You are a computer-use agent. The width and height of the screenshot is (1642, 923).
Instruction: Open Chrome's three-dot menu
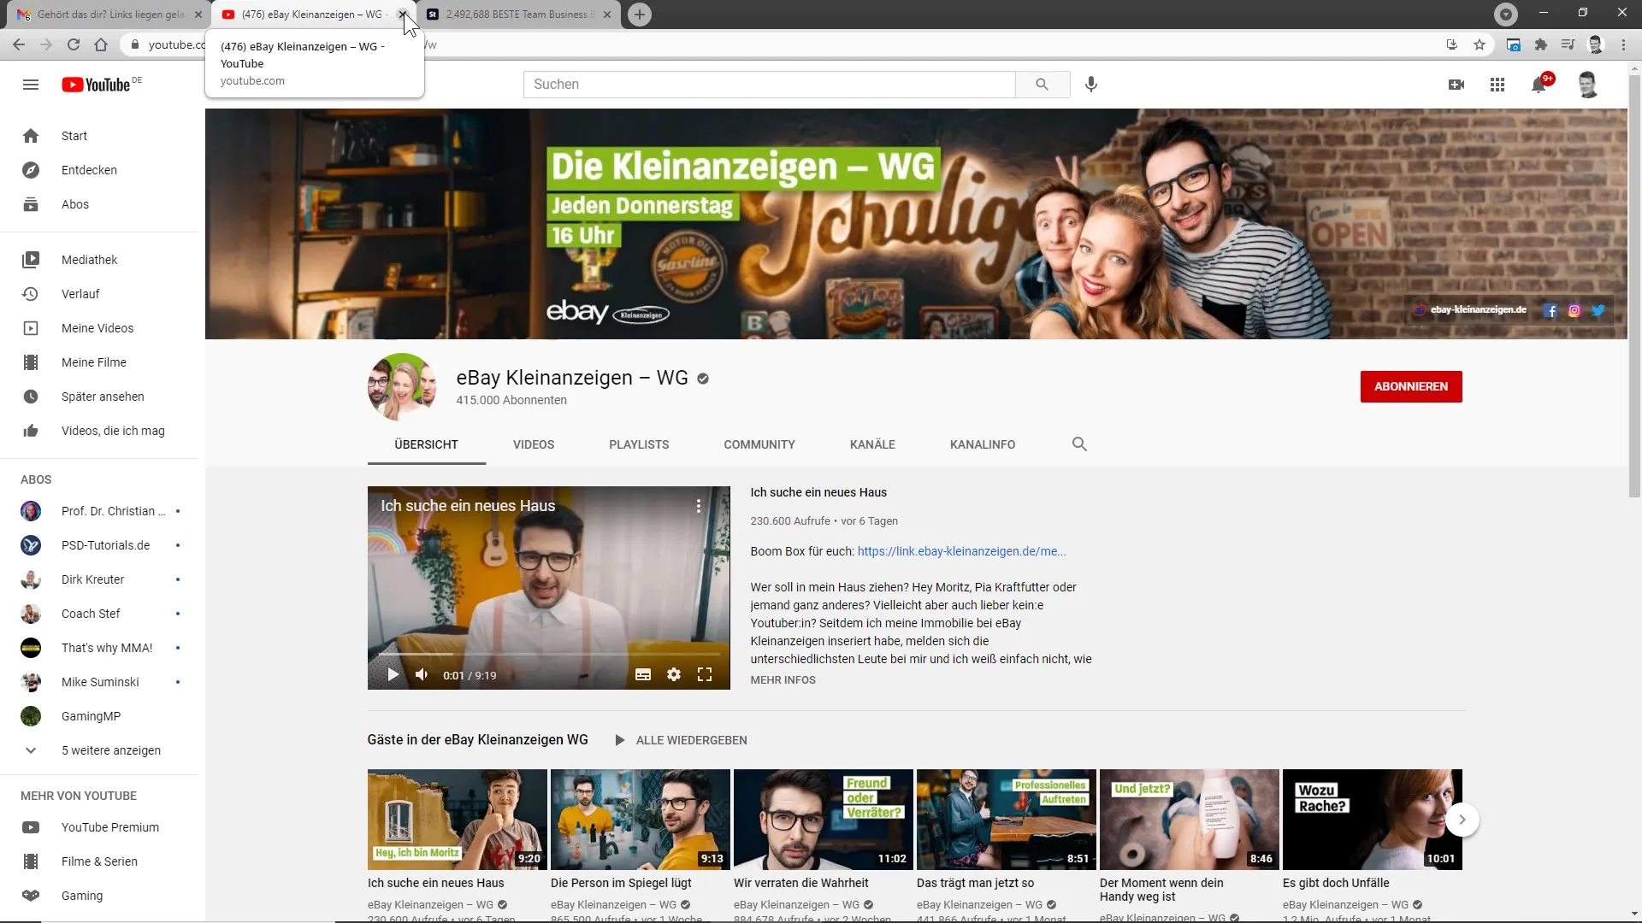pos(1623,44)
